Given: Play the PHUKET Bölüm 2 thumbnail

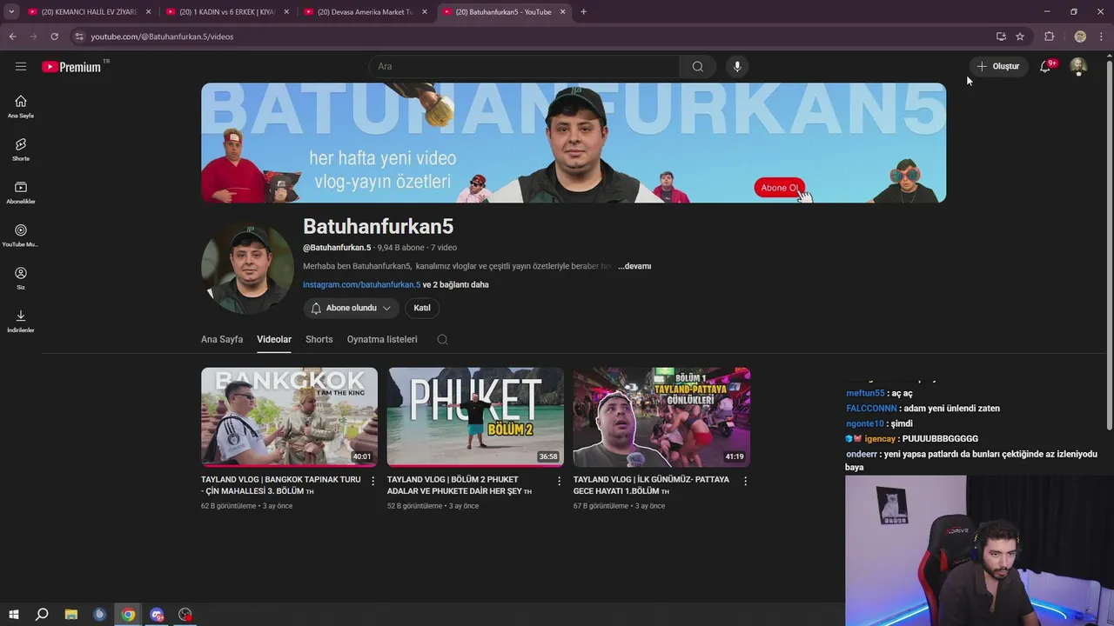Looking at the screenshot, I should (475, 416).
